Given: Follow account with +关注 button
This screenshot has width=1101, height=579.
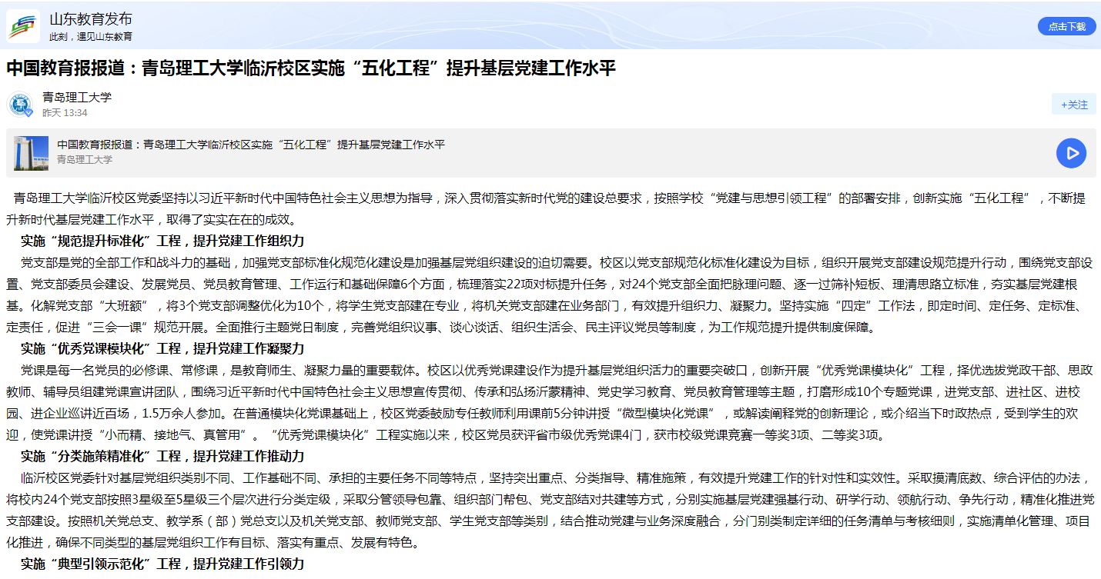Looking at the screenshot, I should (x=1074, y=105).
